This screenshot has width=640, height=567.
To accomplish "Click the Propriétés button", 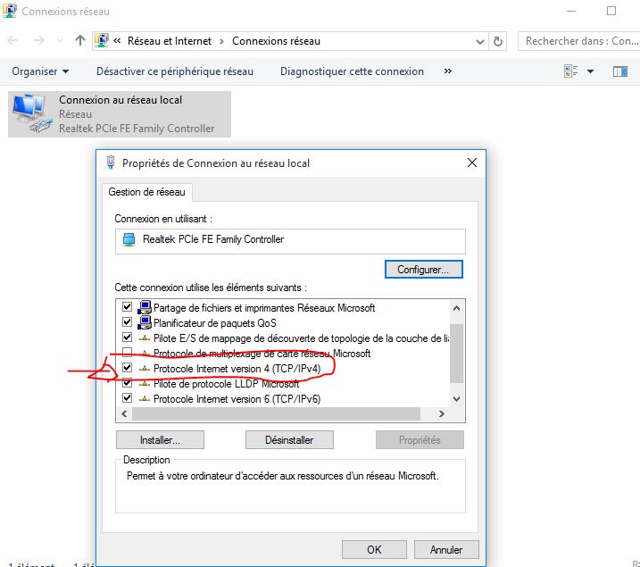I will [420, 440].
